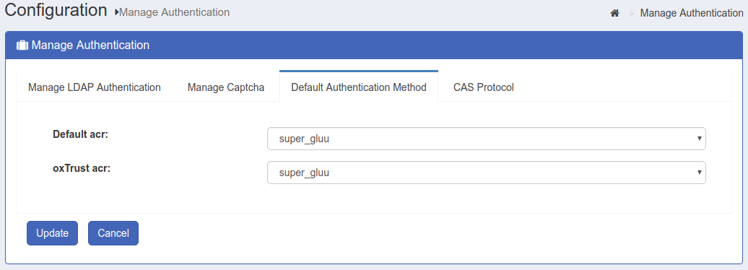The width and height of the screenshot is (748, 270).
Task: Click the breadcrumb separator arrow
Action: [x=632, y=14]
